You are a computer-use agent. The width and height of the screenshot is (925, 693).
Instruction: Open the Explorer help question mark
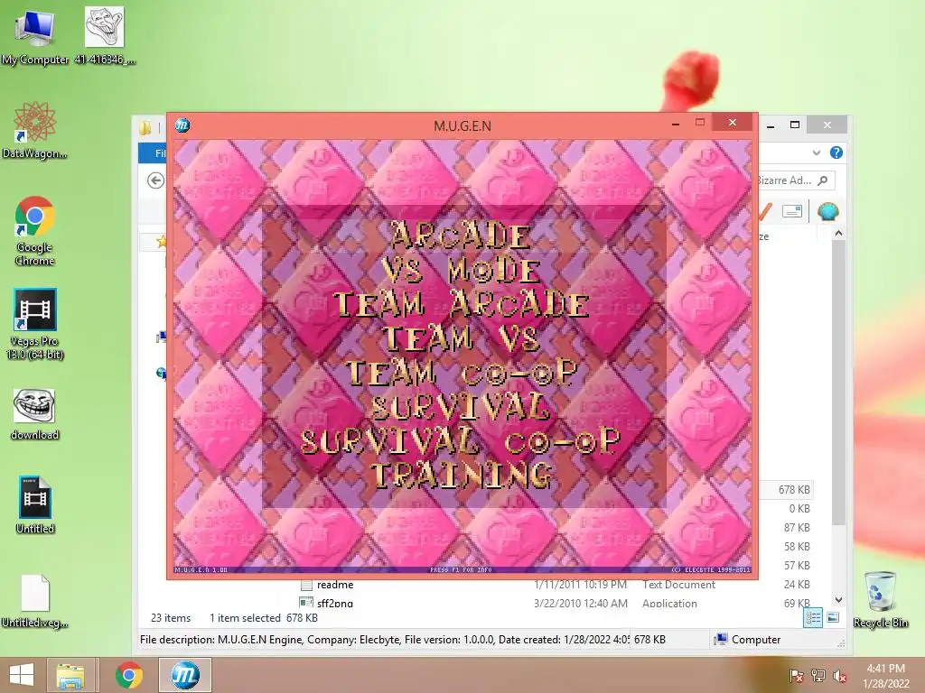click(x=836, y=152)
